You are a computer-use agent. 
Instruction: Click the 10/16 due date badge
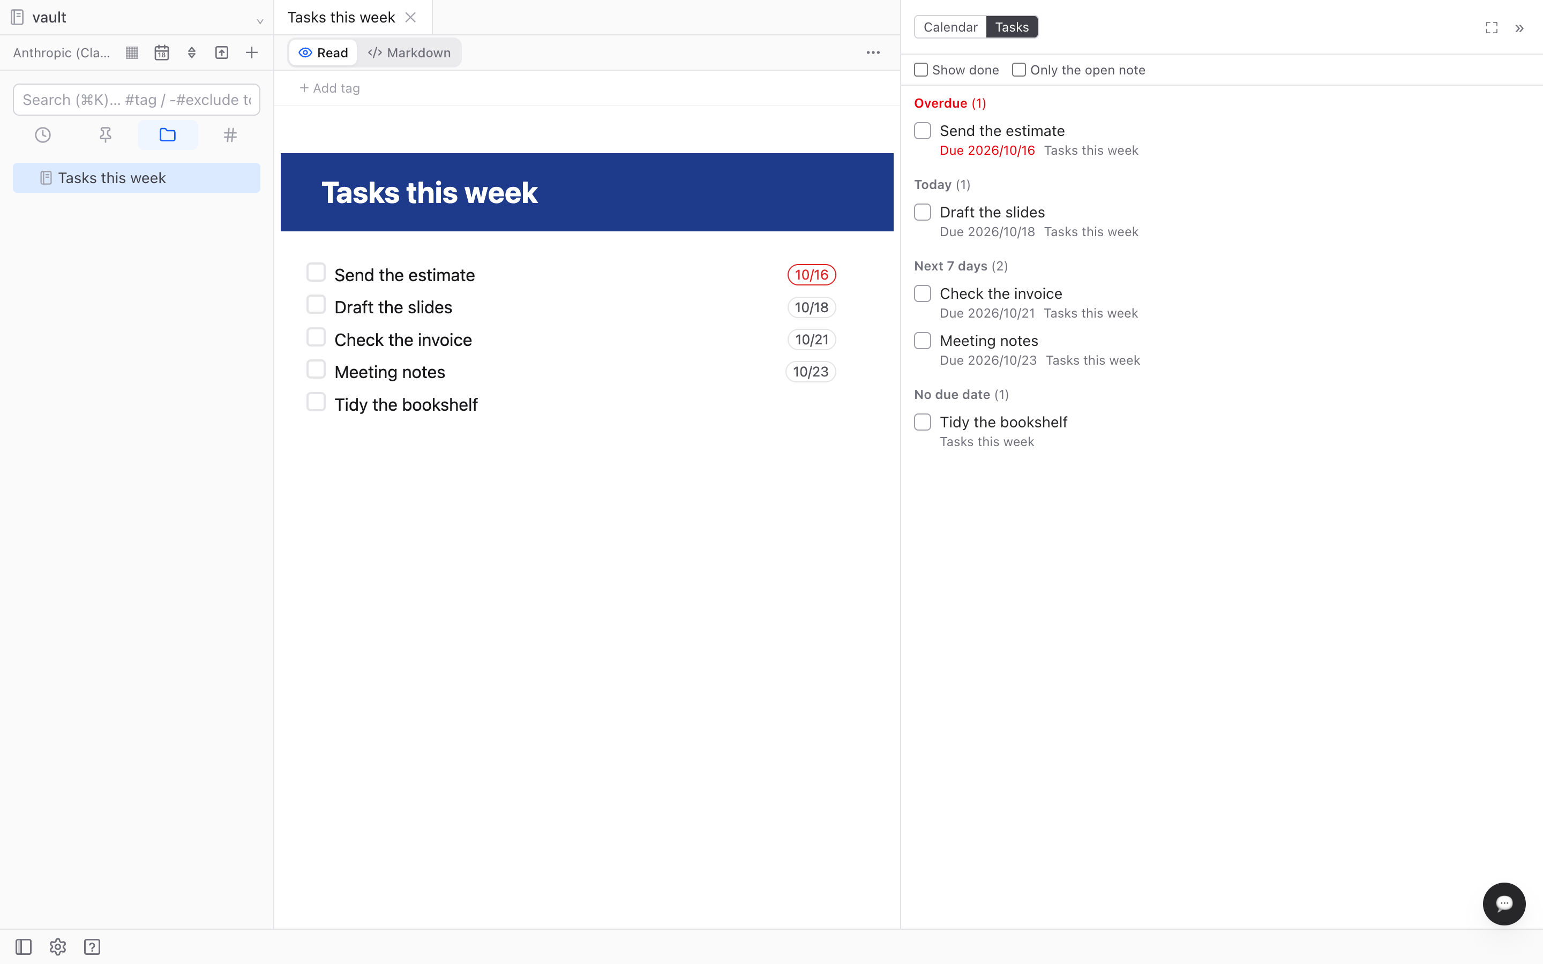click(811, 275)
